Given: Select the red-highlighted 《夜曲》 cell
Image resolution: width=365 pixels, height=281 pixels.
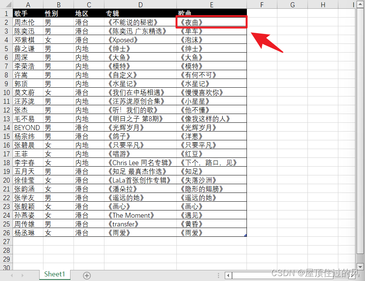Looking at the screenshot, I should click(x=211, y=22).
